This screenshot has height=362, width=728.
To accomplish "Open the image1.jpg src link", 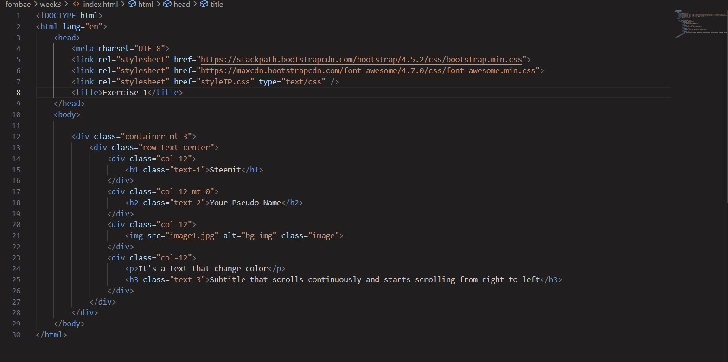I will [192, 235].
